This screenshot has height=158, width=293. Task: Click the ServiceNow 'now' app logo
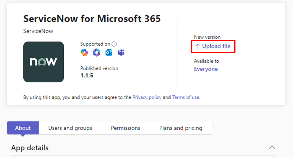click(x=44, y=62)
